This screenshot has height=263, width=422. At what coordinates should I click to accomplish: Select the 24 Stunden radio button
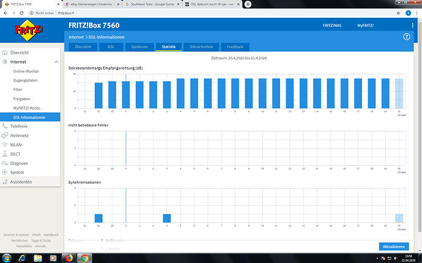(102, 240)
